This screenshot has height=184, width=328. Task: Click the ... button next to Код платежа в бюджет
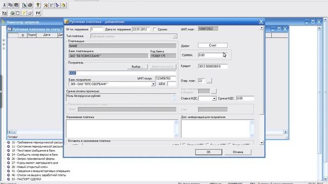coord(213,91)
